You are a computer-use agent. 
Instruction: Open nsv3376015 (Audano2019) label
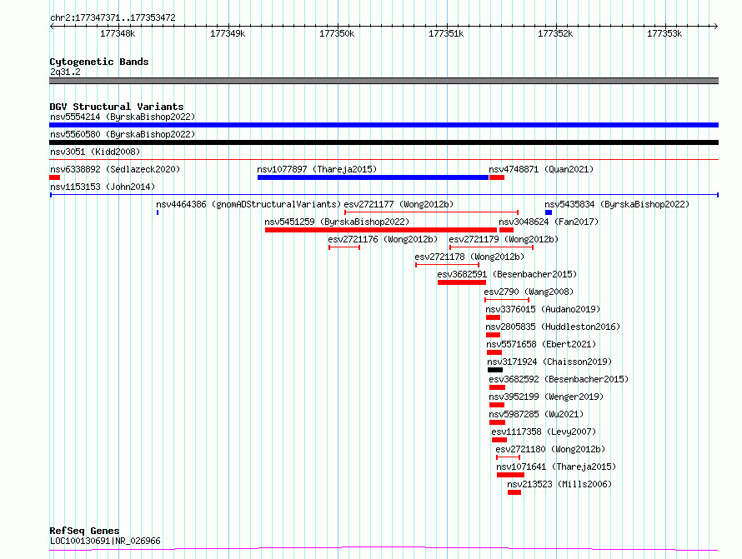pos(543,309)
